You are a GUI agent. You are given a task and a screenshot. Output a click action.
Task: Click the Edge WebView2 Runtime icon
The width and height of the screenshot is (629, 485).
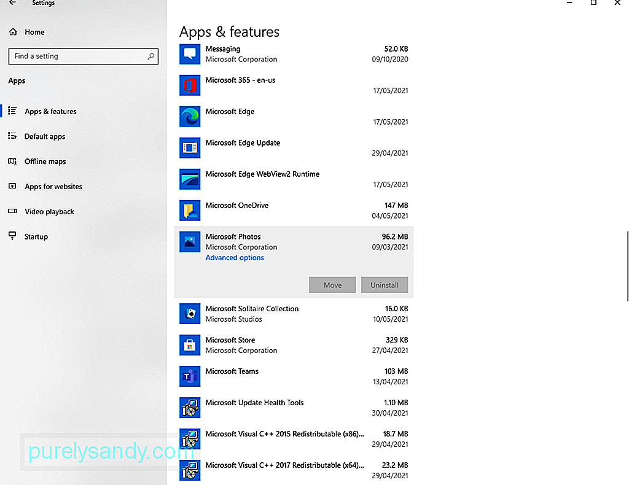pyautogui.click(x=190, y=179)
